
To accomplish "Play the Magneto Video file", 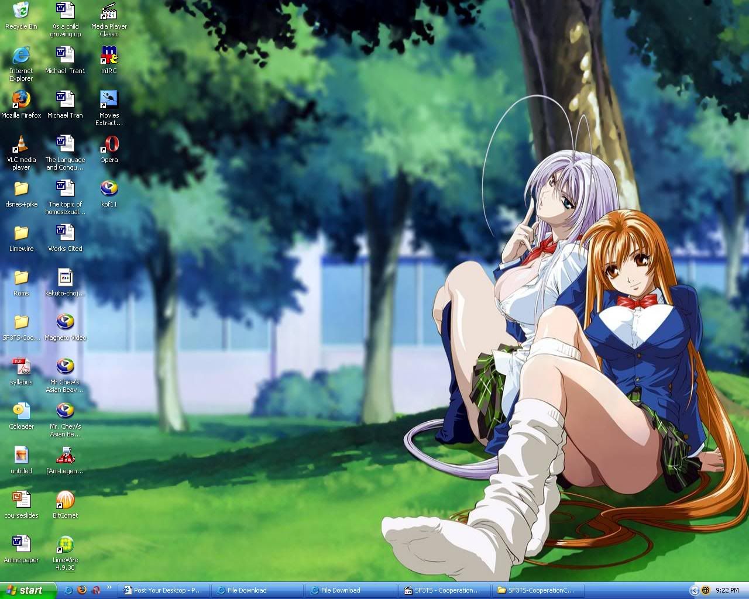I will [65, 327].
